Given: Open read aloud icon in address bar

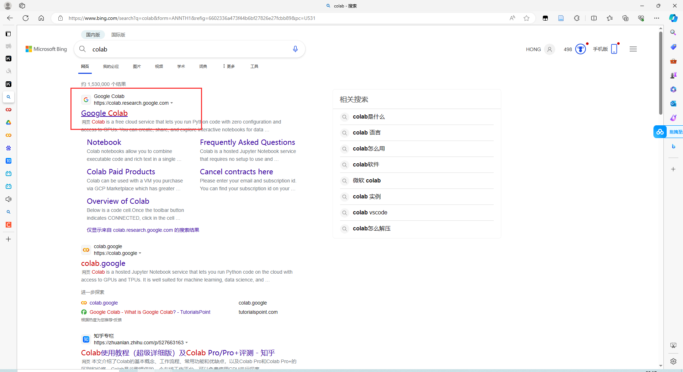Looking at the screenshot, I should (512, 18).
